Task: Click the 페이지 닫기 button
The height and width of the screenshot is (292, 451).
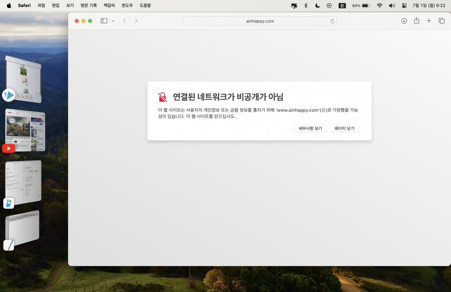Action: point(344,128)
